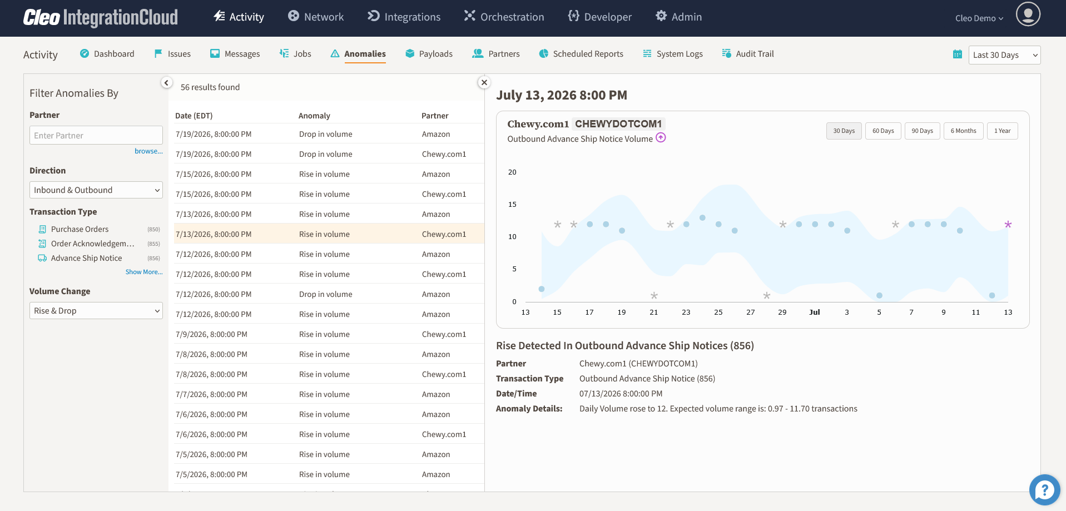1066x511 pixels.
Task: Switch to the Issues tab
Action: (x=172, y=54)
